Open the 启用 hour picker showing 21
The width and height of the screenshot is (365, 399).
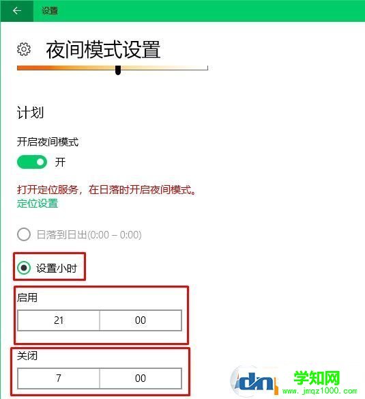click(x=59, y=320)
